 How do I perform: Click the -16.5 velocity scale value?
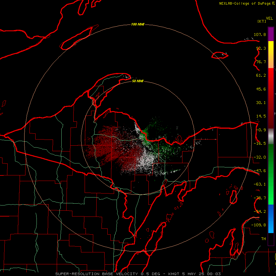260,144
